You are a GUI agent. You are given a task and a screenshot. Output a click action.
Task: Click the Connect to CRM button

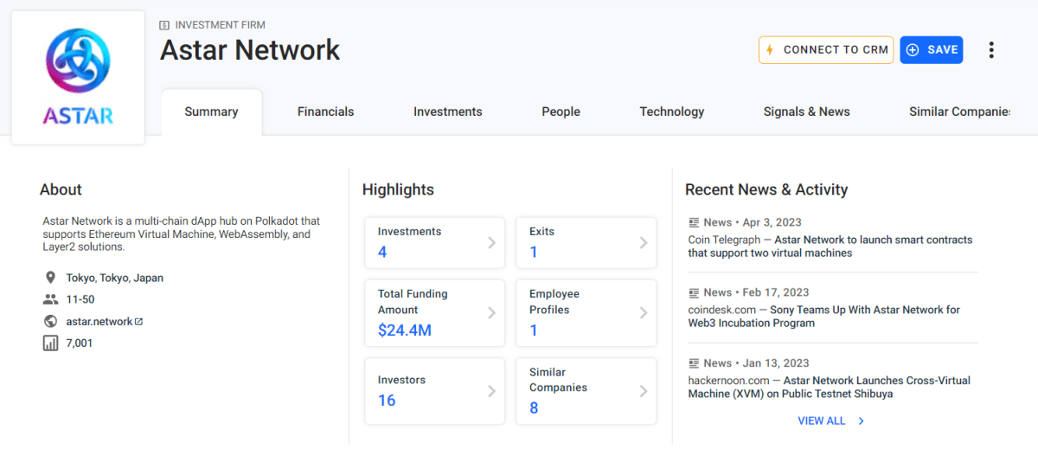(x=826, y=50)
